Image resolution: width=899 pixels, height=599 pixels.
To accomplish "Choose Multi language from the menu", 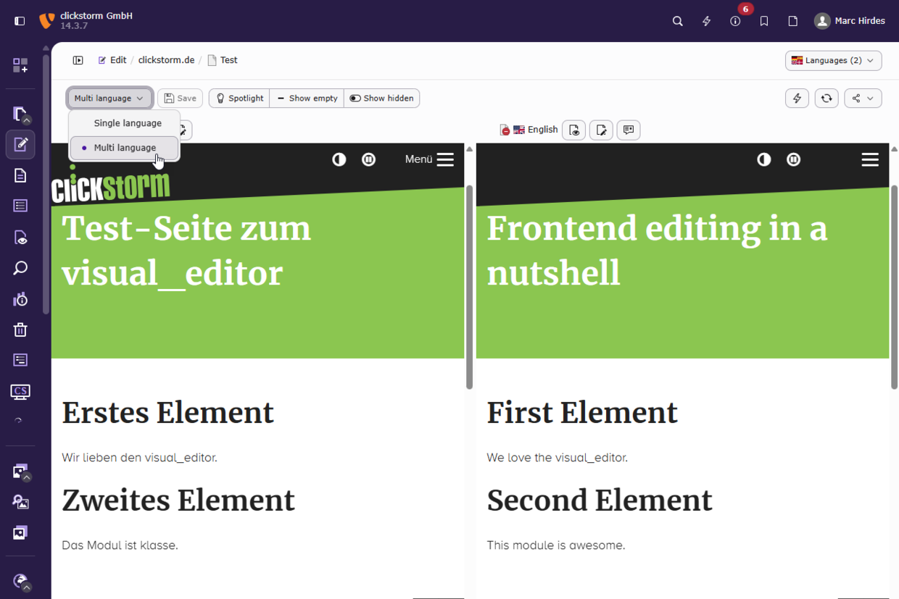I will (x=125, y=148).
